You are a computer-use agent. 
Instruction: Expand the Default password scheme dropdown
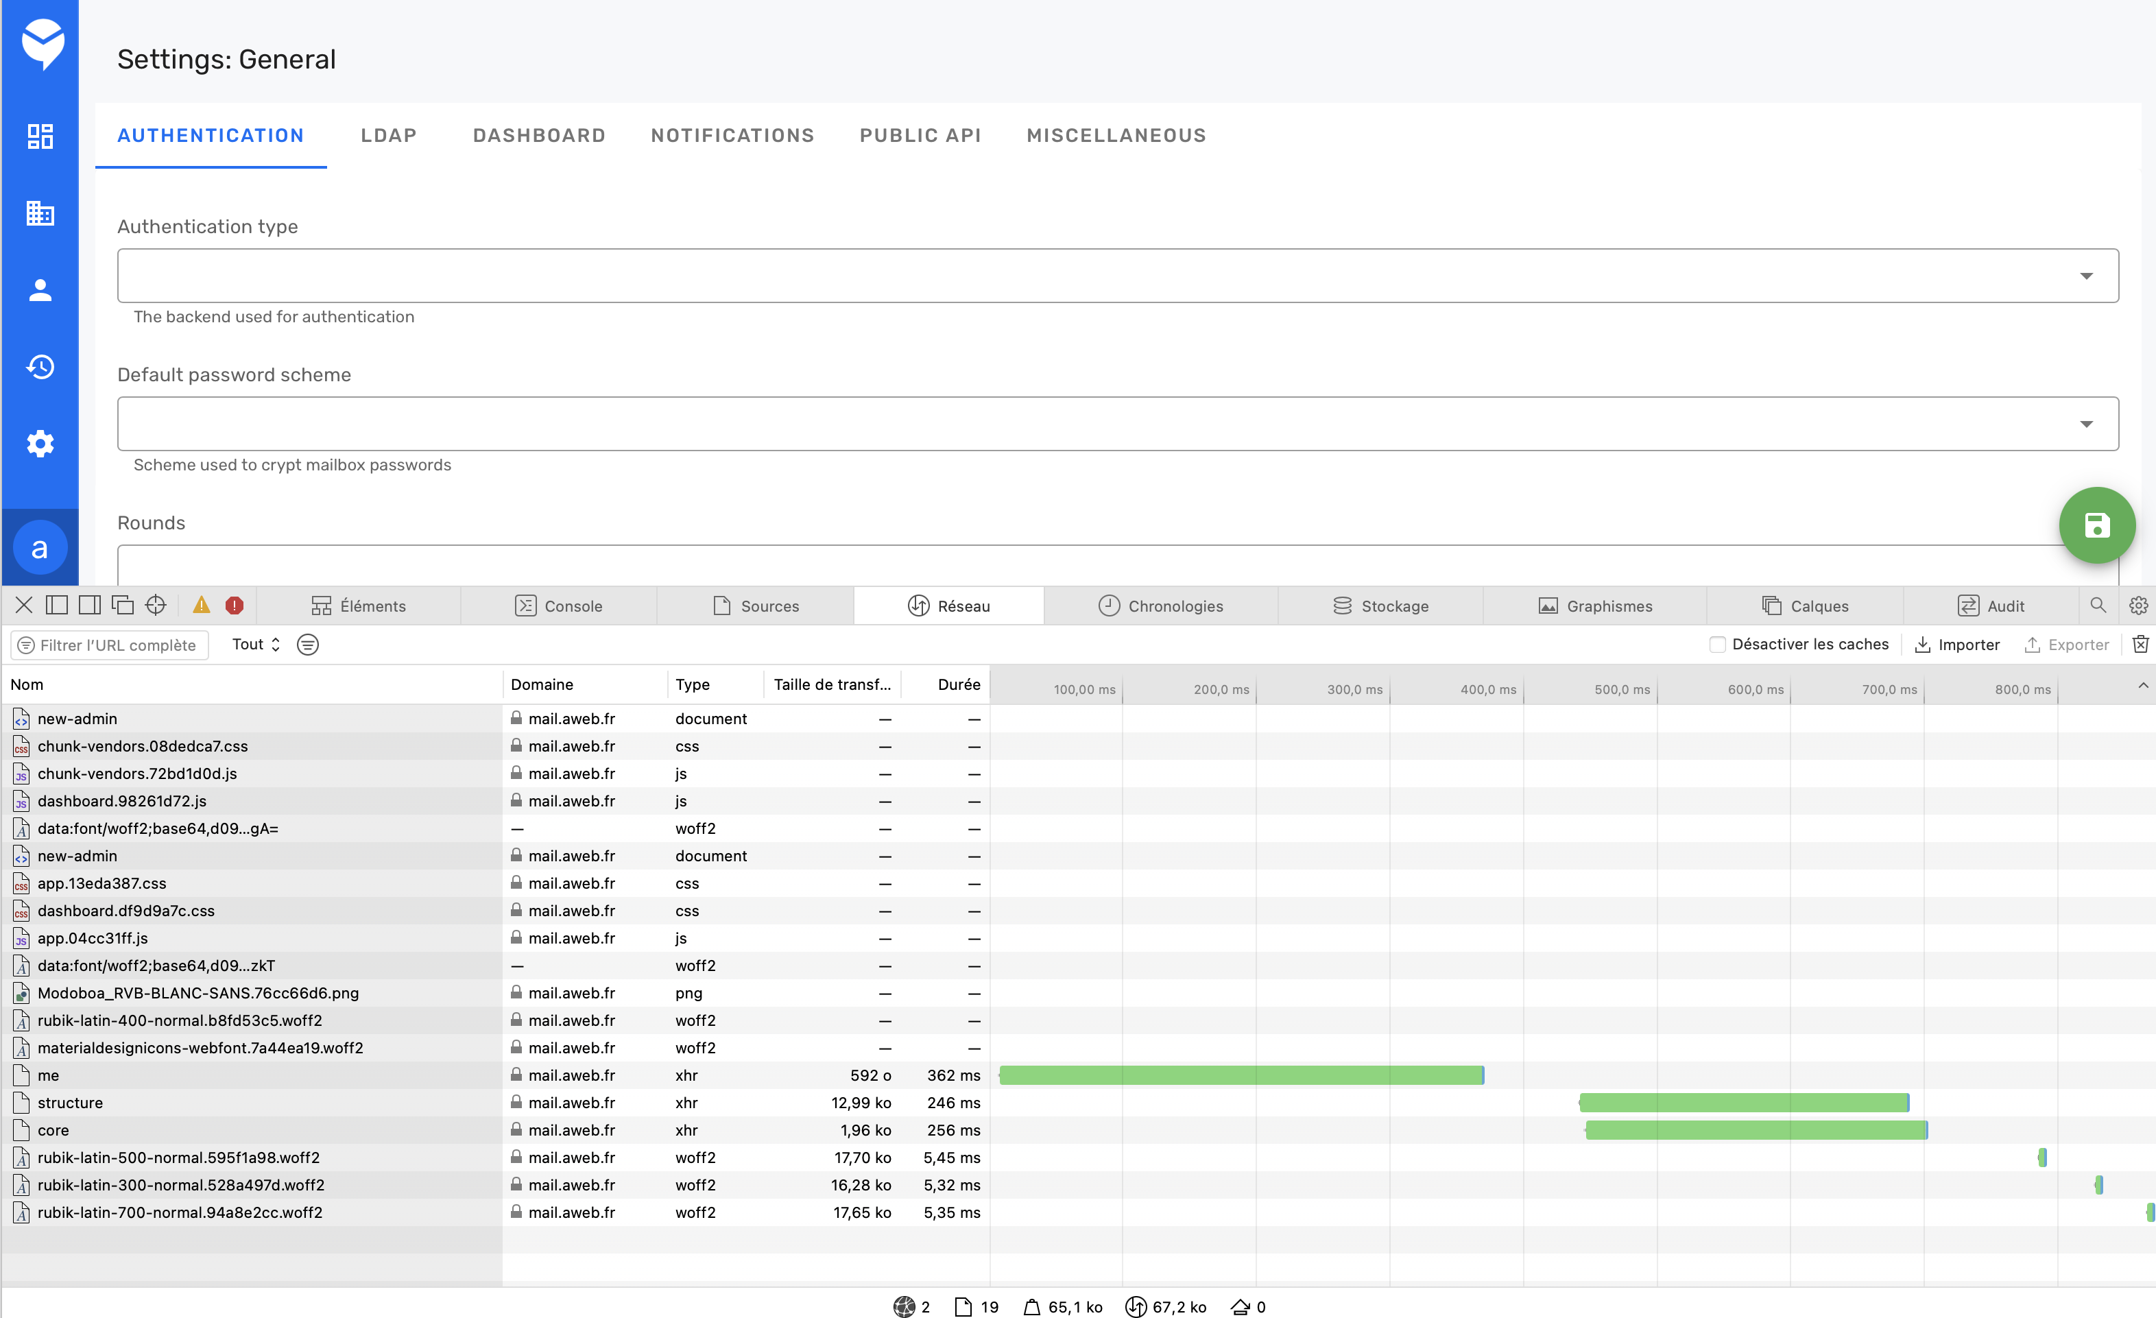1117,424
